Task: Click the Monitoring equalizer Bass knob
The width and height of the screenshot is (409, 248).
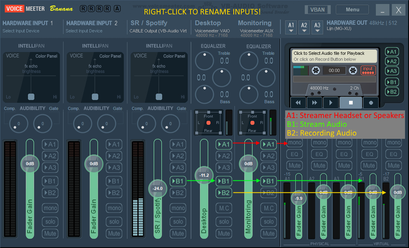Action: [x=249, y=94]
